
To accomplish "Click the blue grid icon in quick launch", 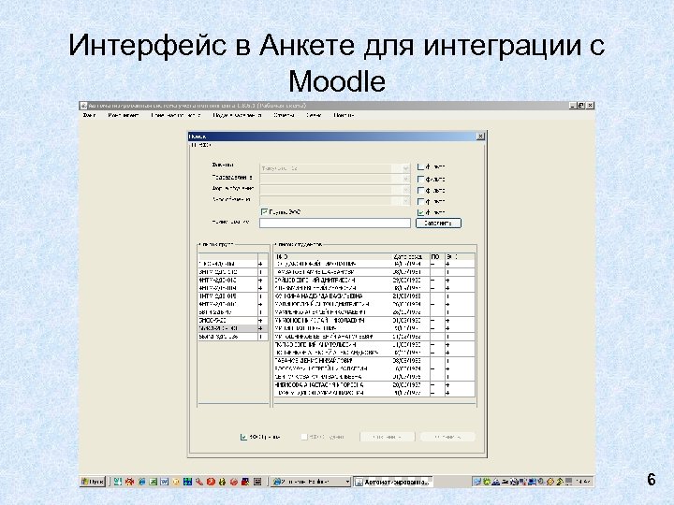I will pyautogui.click(x=187, y=482).
